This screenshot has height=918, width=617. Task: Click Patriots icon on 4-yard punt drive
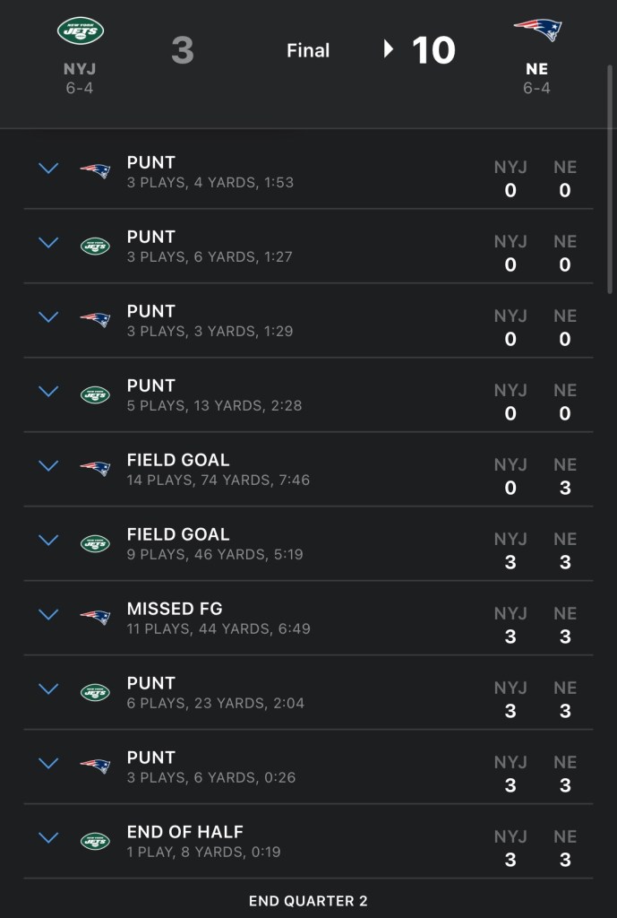click(x=95, y=170)
